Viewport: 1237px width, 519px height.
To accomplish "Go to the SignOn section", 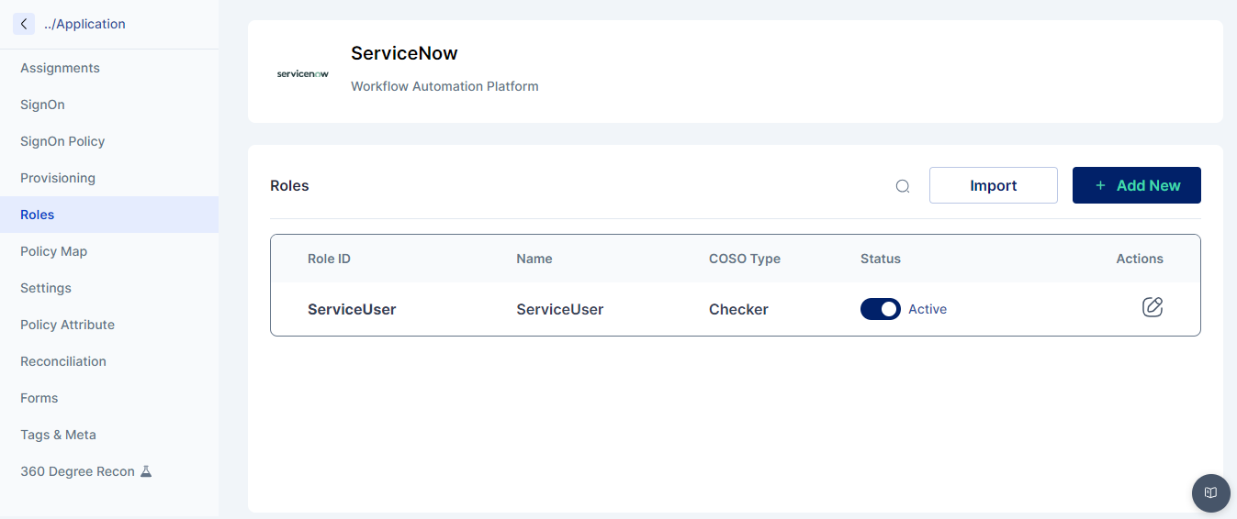I will click(x=43, y=105).
